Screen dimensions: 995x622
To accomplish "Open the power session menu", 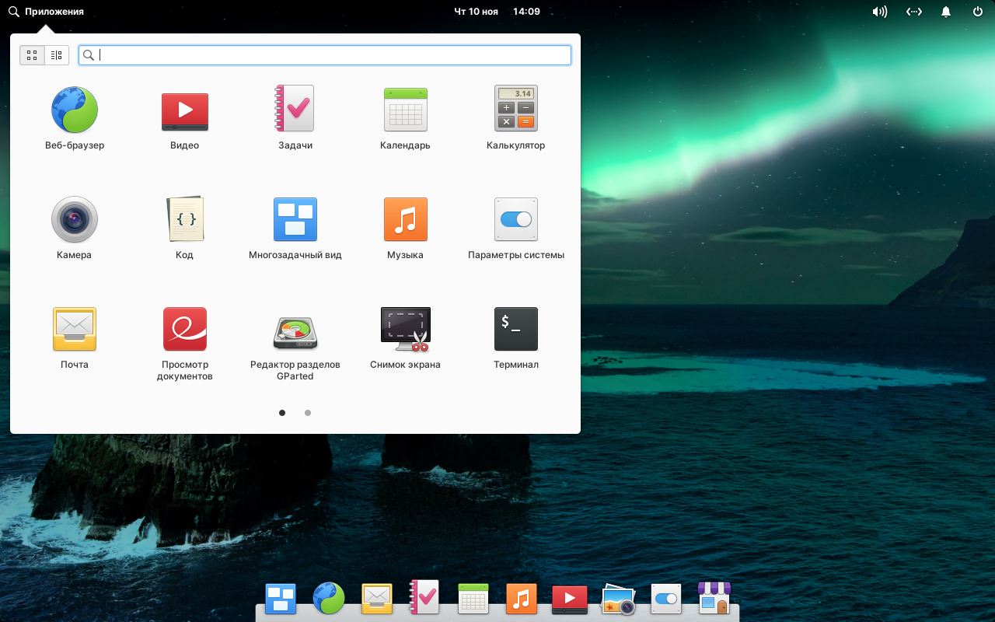I will [x=978, y=12].
